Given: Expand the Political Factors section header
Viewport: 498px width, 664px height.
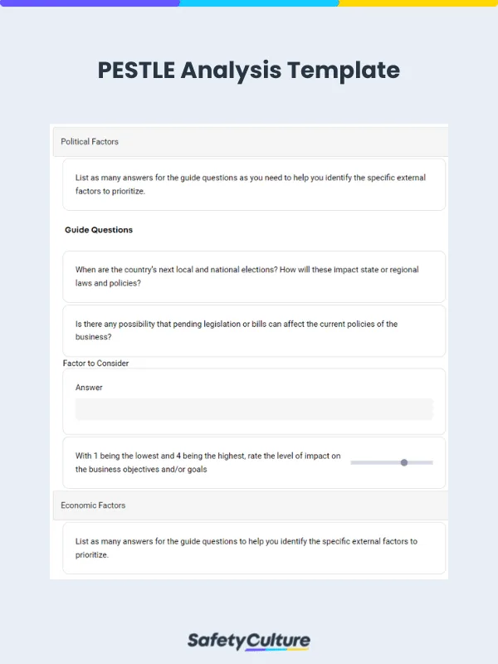Looking at the screenshot, I should 89,141.
